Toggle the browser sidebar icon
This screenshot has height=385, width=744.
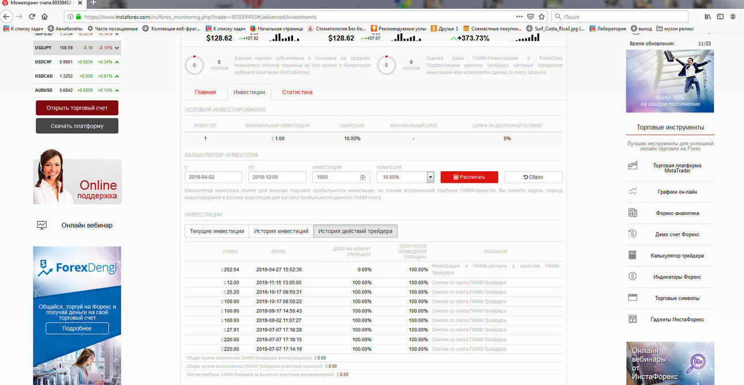coord(721,17)
